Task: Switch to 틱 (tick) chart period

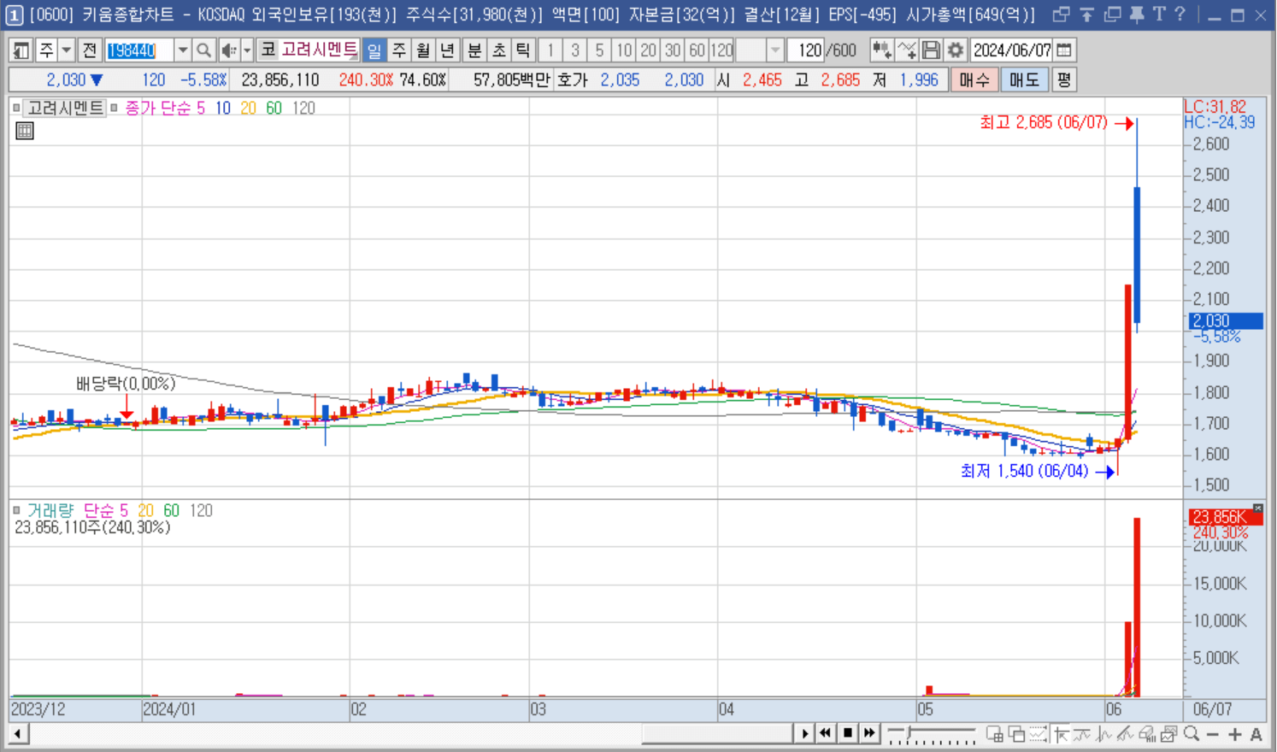Action: (522, 50)
